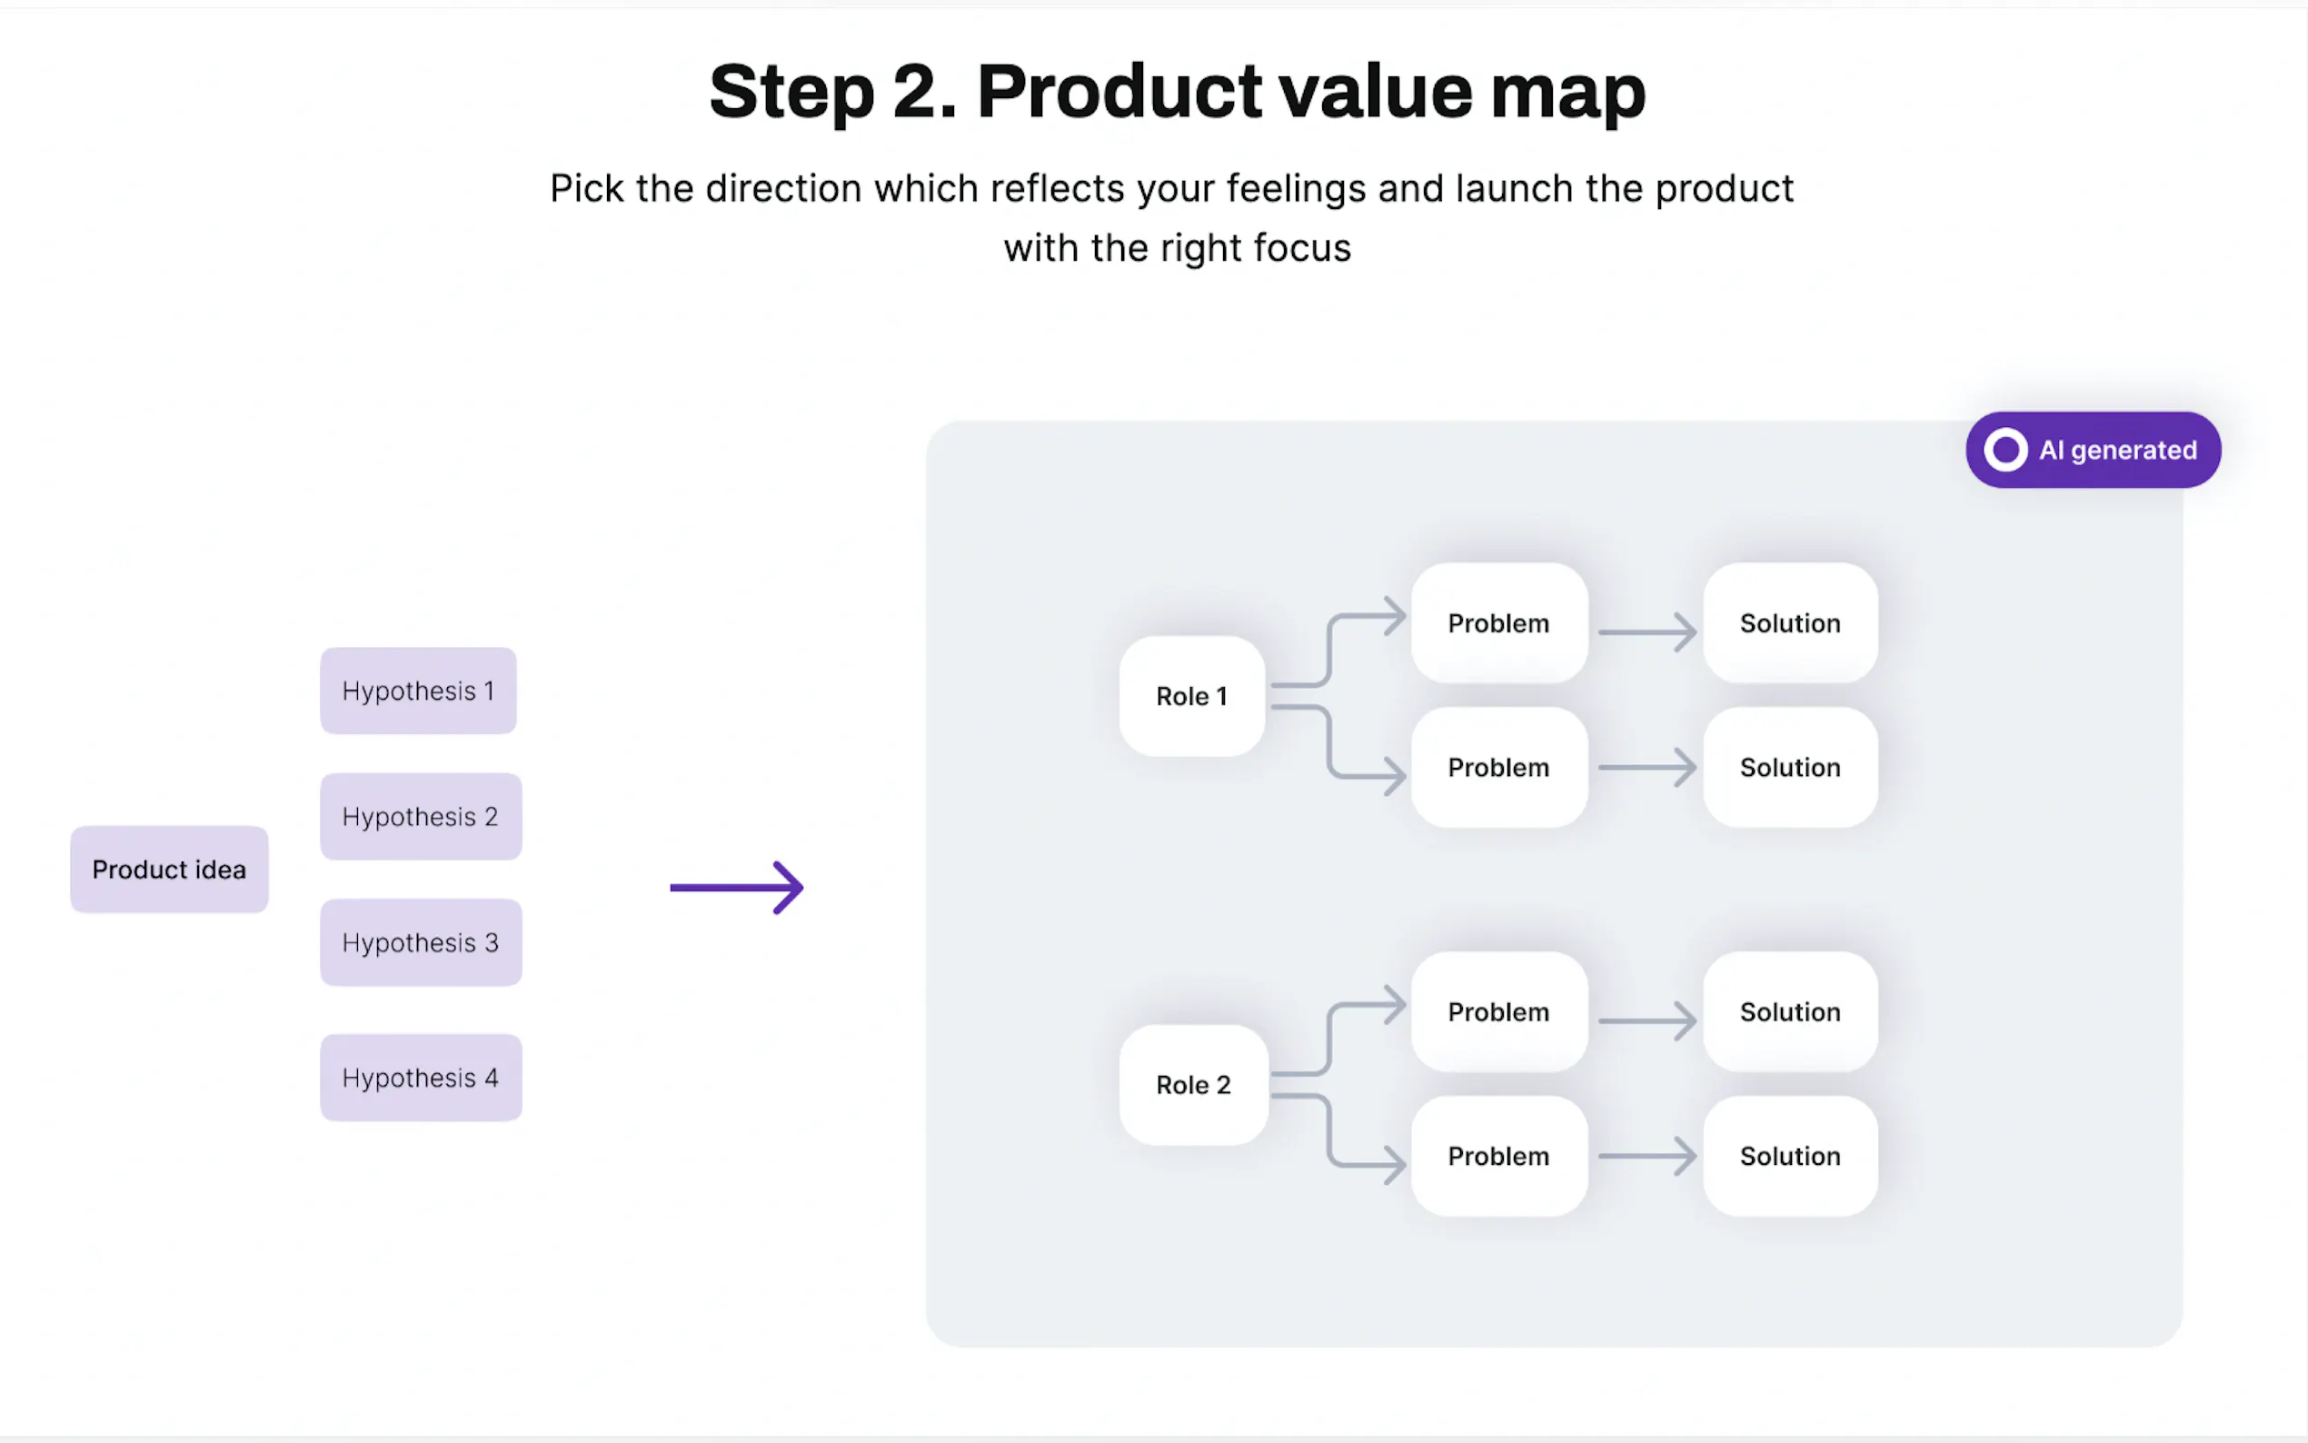The image size is (2308, 1443).
Task: Choose the Hypothesis 2 card
Action: click(x=421, y=817)
